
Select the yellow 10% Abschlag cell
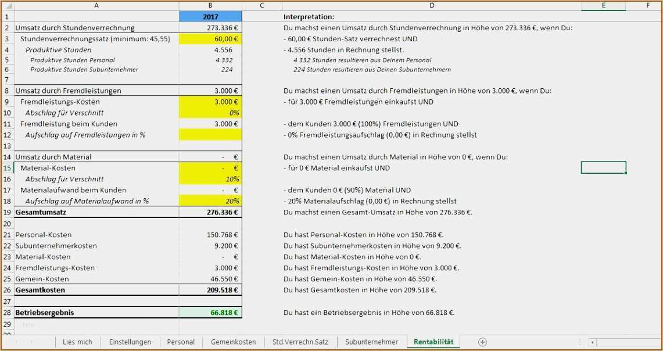click(x=210, y=179)
